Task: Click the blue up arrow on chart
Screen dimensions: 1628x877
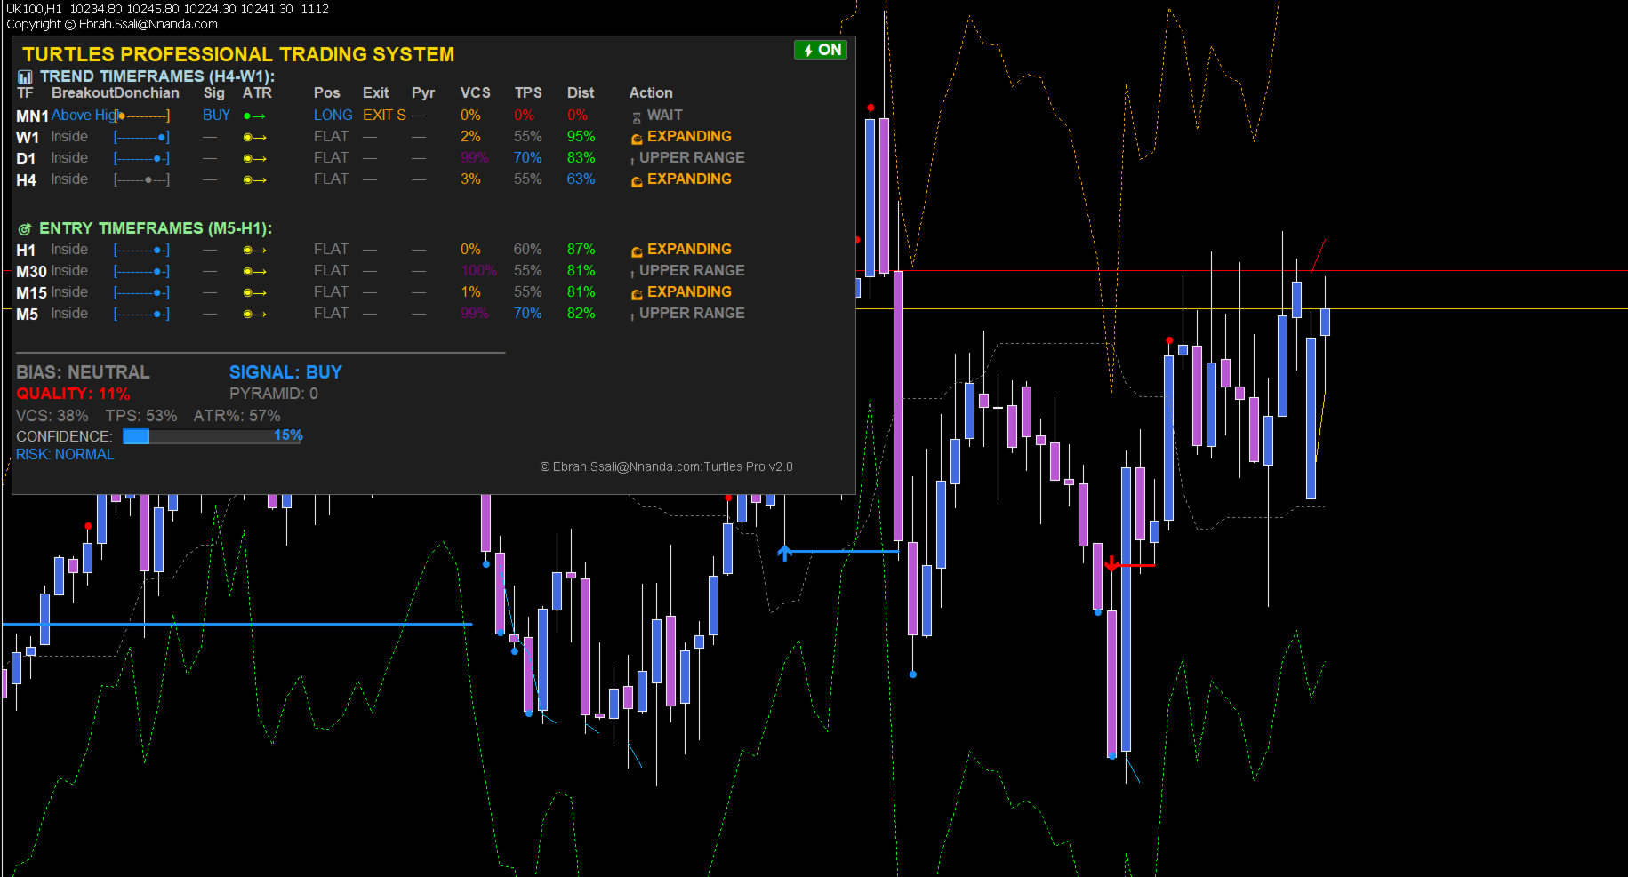Action: click(x=784, y=553)
